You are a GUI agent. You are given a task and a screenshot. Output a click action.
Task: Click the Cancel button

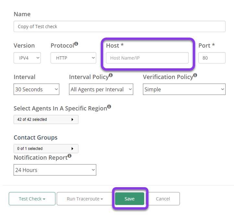(x=163, y=199)
